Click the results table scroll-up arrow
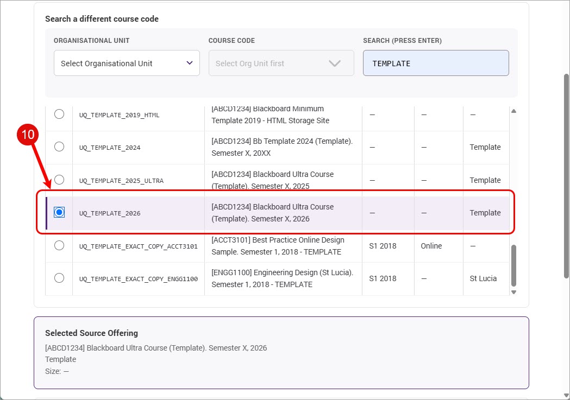 [513, 111]
